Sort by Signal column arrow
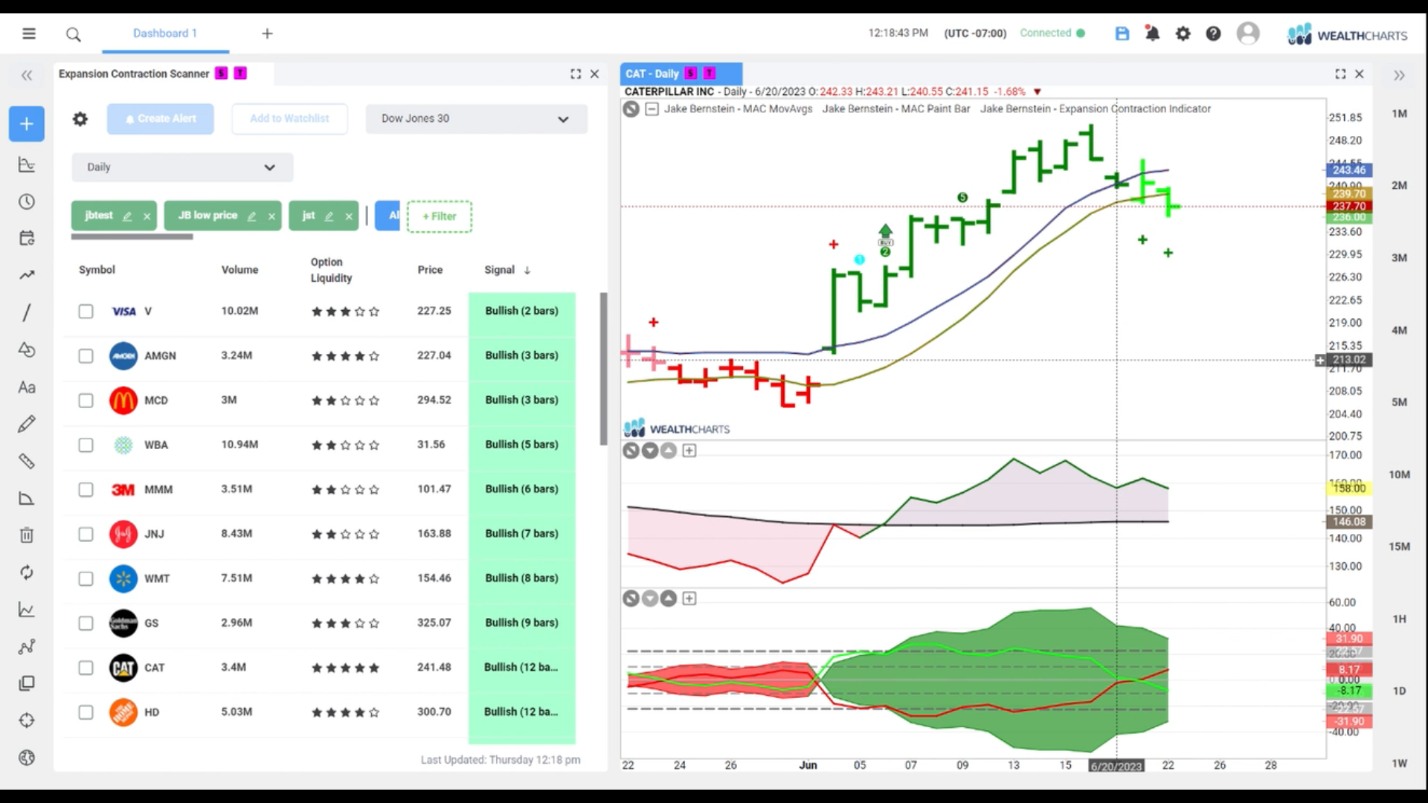 coord(527,271)
